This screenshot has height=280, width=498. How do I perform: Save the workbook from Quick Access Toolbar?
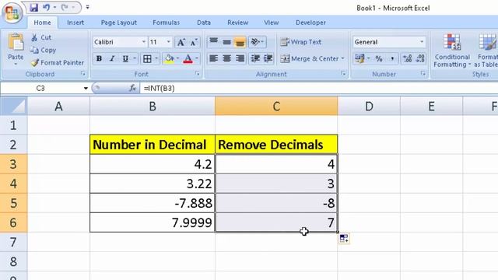tap(33, 7)
